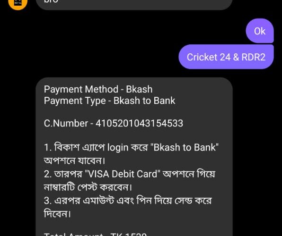The image size is (282, 236).
Task: Tap the "Cricket 24" text in the purple bubble
Action: point(209,57)
